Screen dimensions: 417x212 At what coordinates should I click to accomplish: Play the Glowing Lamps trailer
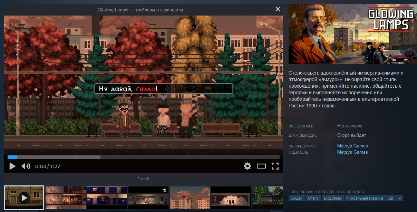pyautogui.click(x=12, y=166)
